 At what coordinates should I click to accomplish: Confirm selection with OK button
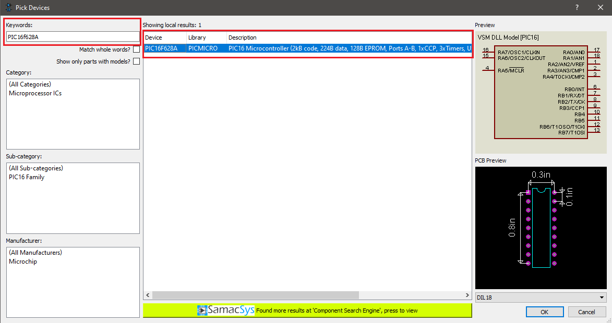545,312
